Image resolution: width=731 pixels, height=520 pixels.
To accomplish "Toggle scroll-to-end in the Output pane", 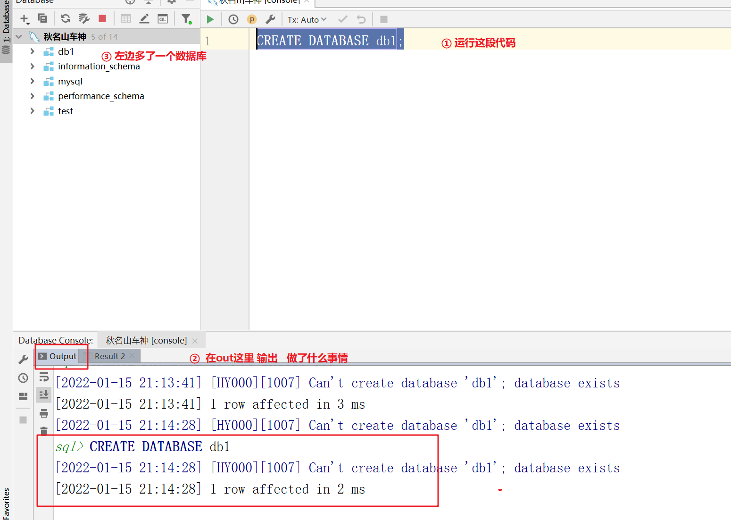I will (x=44, y=394).
